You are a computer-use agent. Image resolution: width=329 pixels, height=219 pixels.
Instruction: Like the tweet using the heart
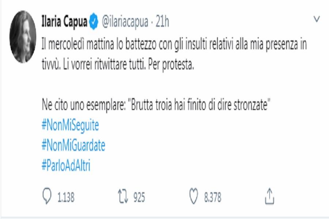[193, 196]
